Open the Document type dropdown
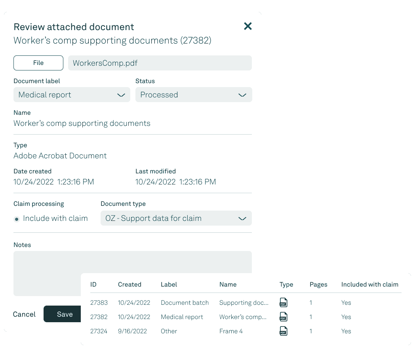 point(176,218)
